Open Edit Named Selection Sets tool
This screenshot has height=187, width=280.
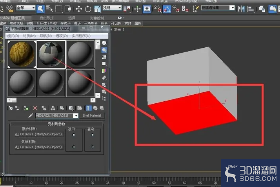coord(196,9)
